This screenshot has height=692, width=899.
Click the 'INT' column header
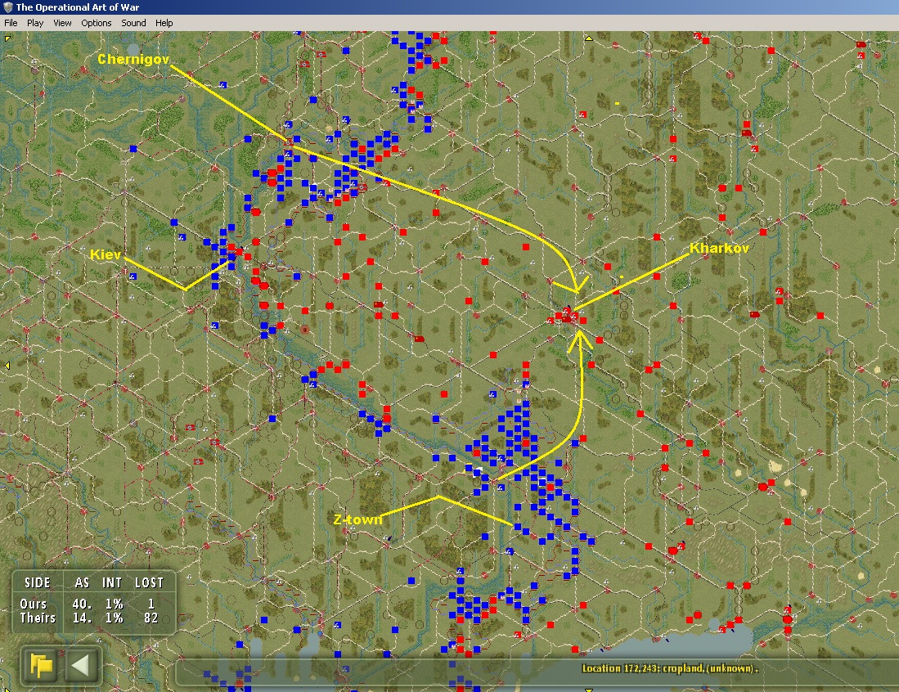pyautogui.click(x=112, y=582)
